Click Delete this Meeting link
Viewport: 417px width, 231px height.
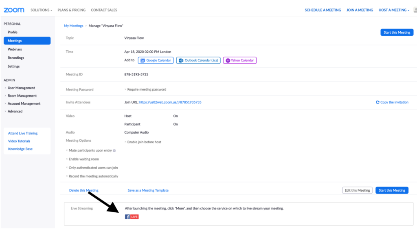click(x=83, y=190)
